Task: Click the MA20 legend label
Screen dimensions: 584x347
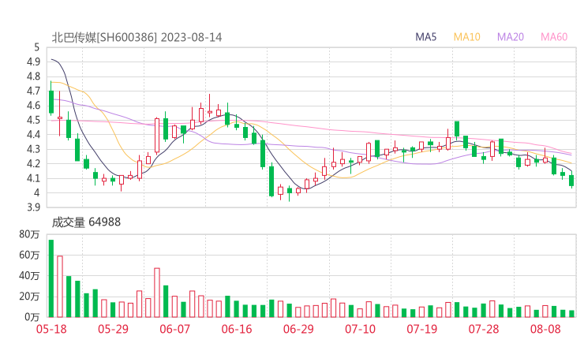Action: 511,37
